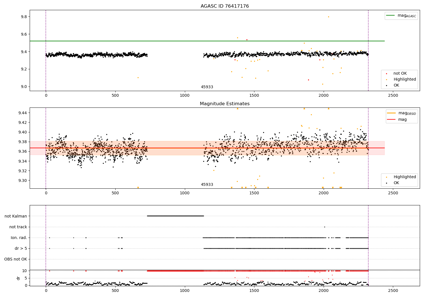
Task: Click the 5 tick on the dr axis
Action: 26,278
